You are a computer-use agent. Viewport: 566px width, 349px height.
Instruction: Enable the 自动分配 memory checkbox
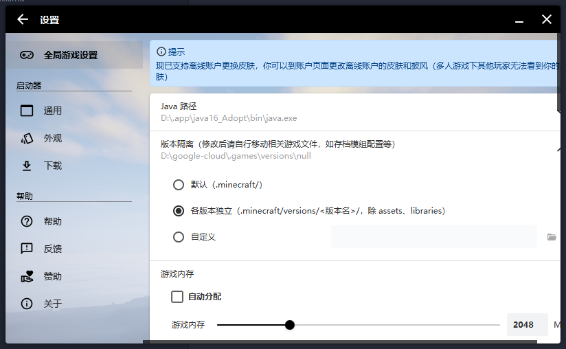pos(177,297)
